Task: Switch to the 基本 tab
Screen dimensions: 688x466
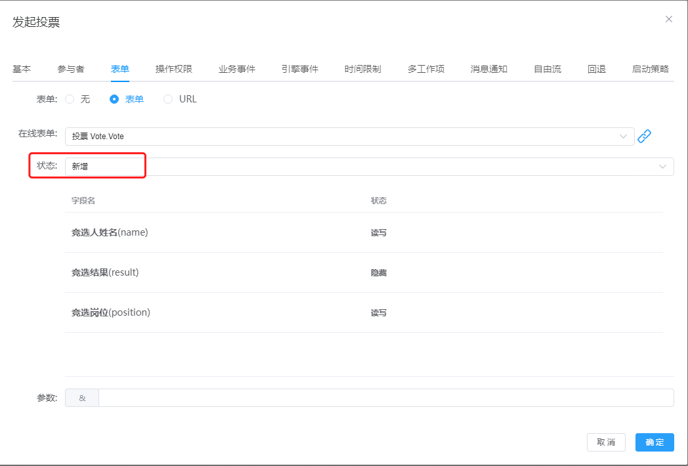Action: pyautogui.click(x=22, y=69)
